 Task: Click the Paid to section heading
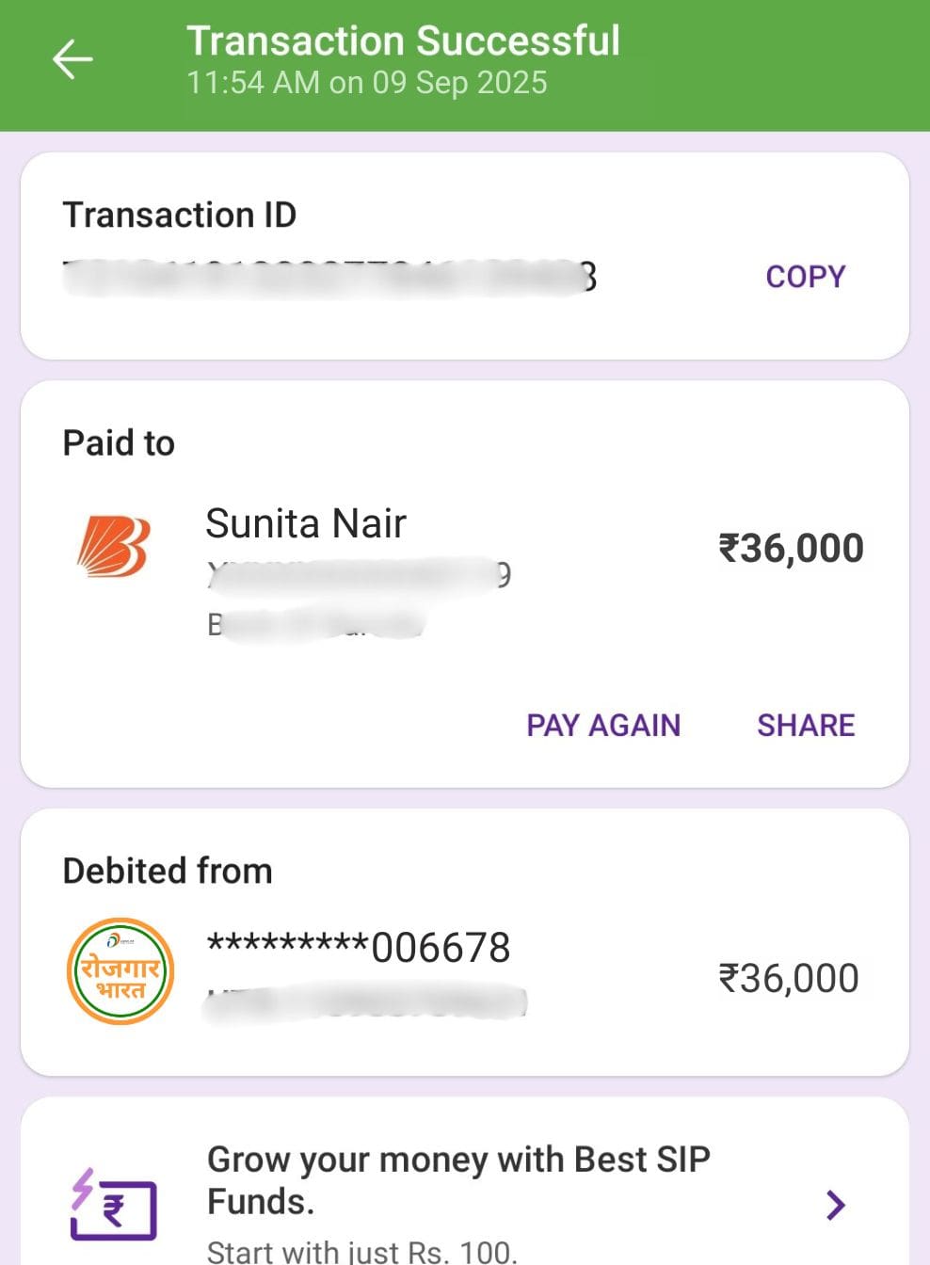[x=119, y=442]
